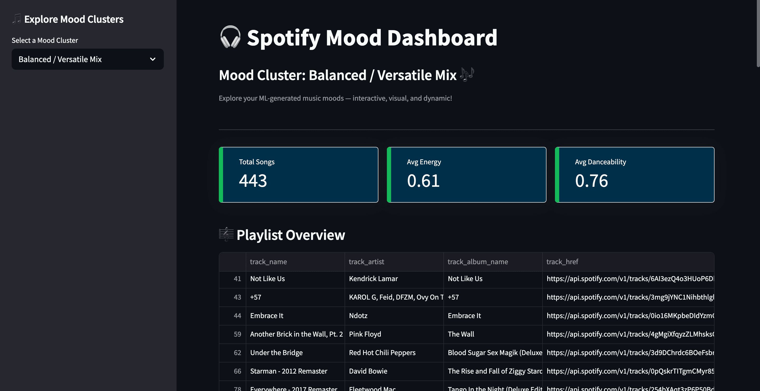Click the musical notes icon after Versatile Mix heading
Screen dimensions: 760x391
click(x=467, y=74)
